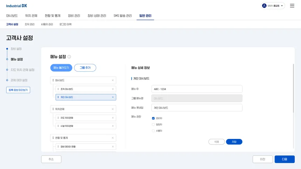Open the SMS 발송 관리 main tab
This screenshot has width=301, height=169.
click(122, 16)
